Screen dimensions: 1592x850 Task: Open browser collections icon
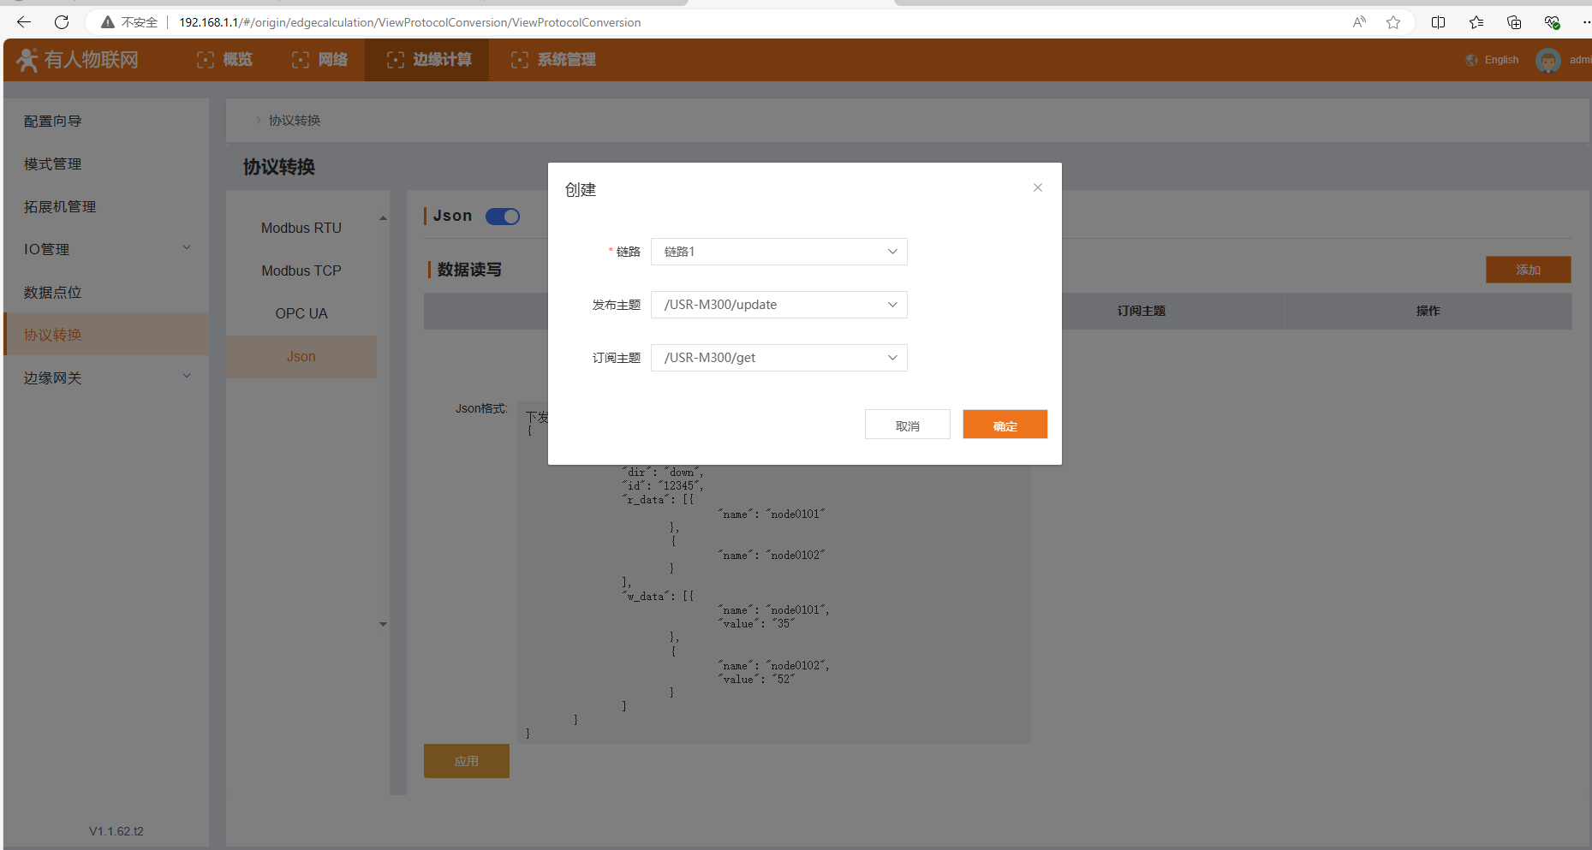(x=1513, y=22)
